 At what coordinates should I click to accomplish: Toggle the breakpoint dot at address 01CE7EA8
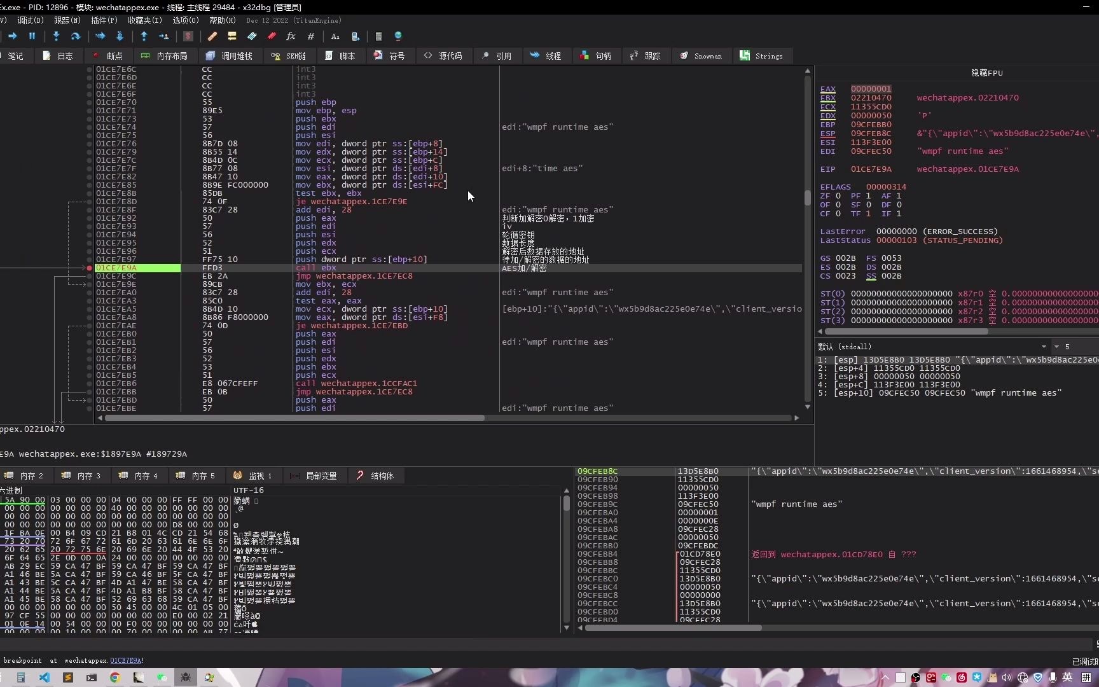click(x=89, y=317)
